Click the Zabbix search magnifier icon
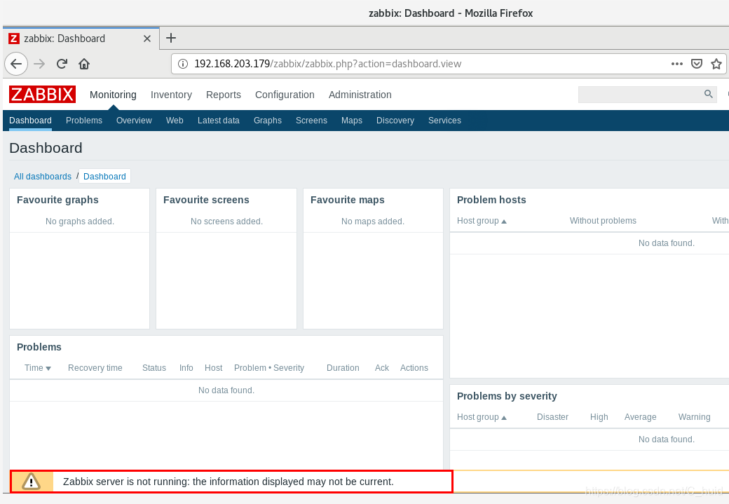729x504 pixels. [709, 95]
